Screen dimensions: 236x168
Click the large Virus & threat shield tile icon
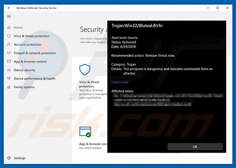[x=85, y=70]
